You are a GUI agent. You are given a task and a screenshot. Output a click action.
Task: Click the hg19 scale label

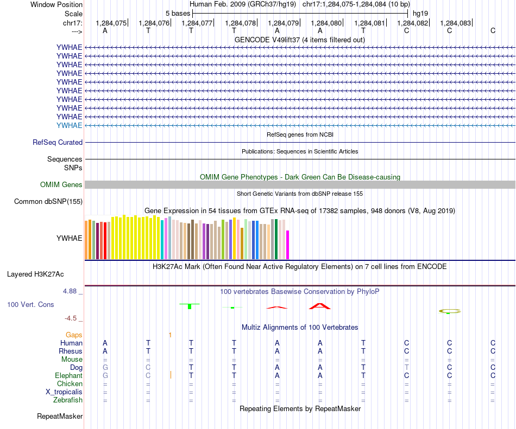coord(420,14)
